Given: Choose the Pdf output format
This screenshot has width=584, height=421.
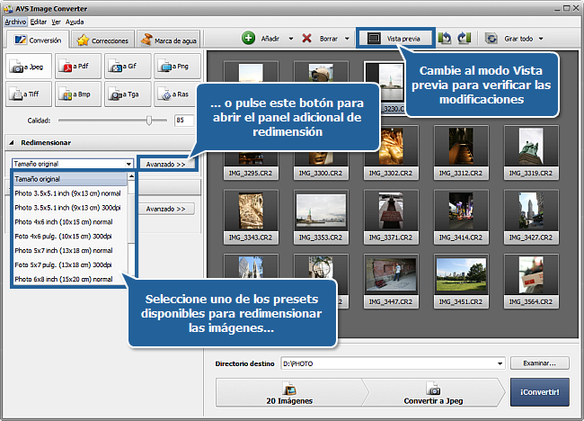Looking at the screenshot, I should click(x=78, y=66).
